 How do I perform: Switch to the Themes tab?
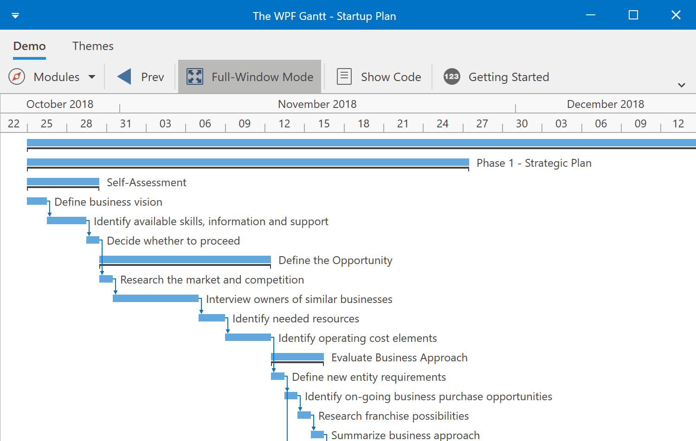pos(93,46)
